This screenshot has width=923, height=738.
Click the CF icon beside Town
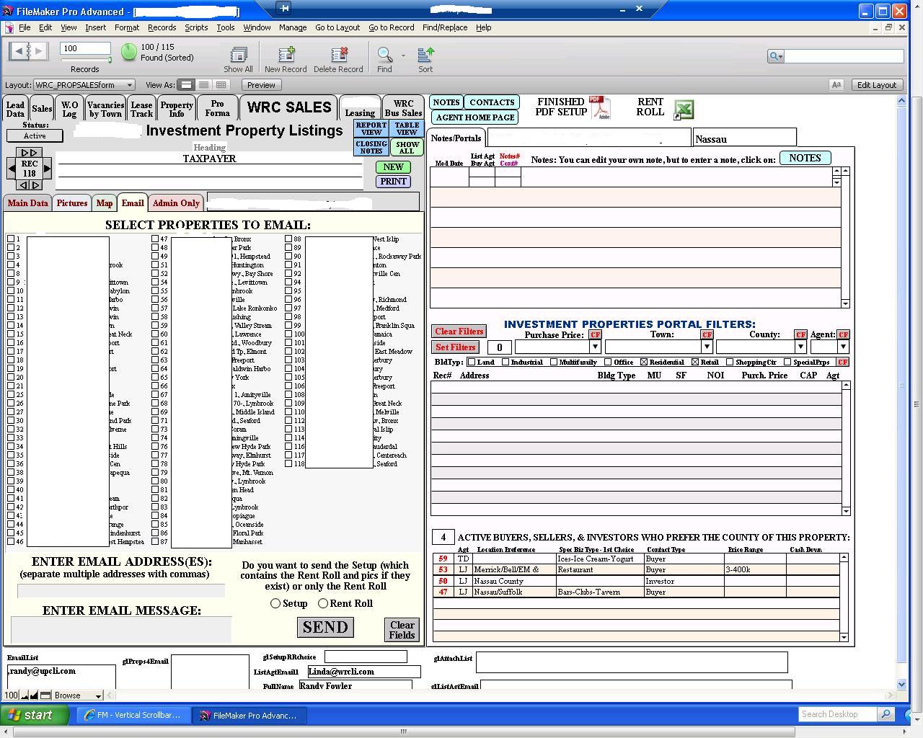(707, 335)
